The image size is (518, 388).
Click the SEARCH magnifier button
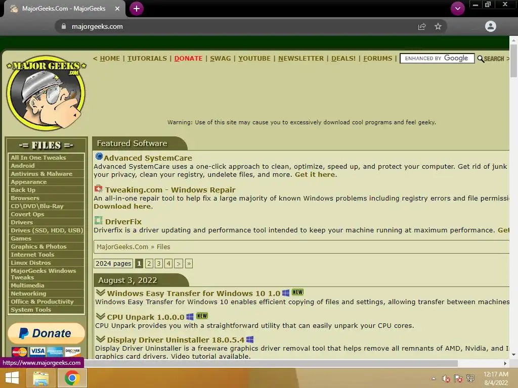(491, 59)
